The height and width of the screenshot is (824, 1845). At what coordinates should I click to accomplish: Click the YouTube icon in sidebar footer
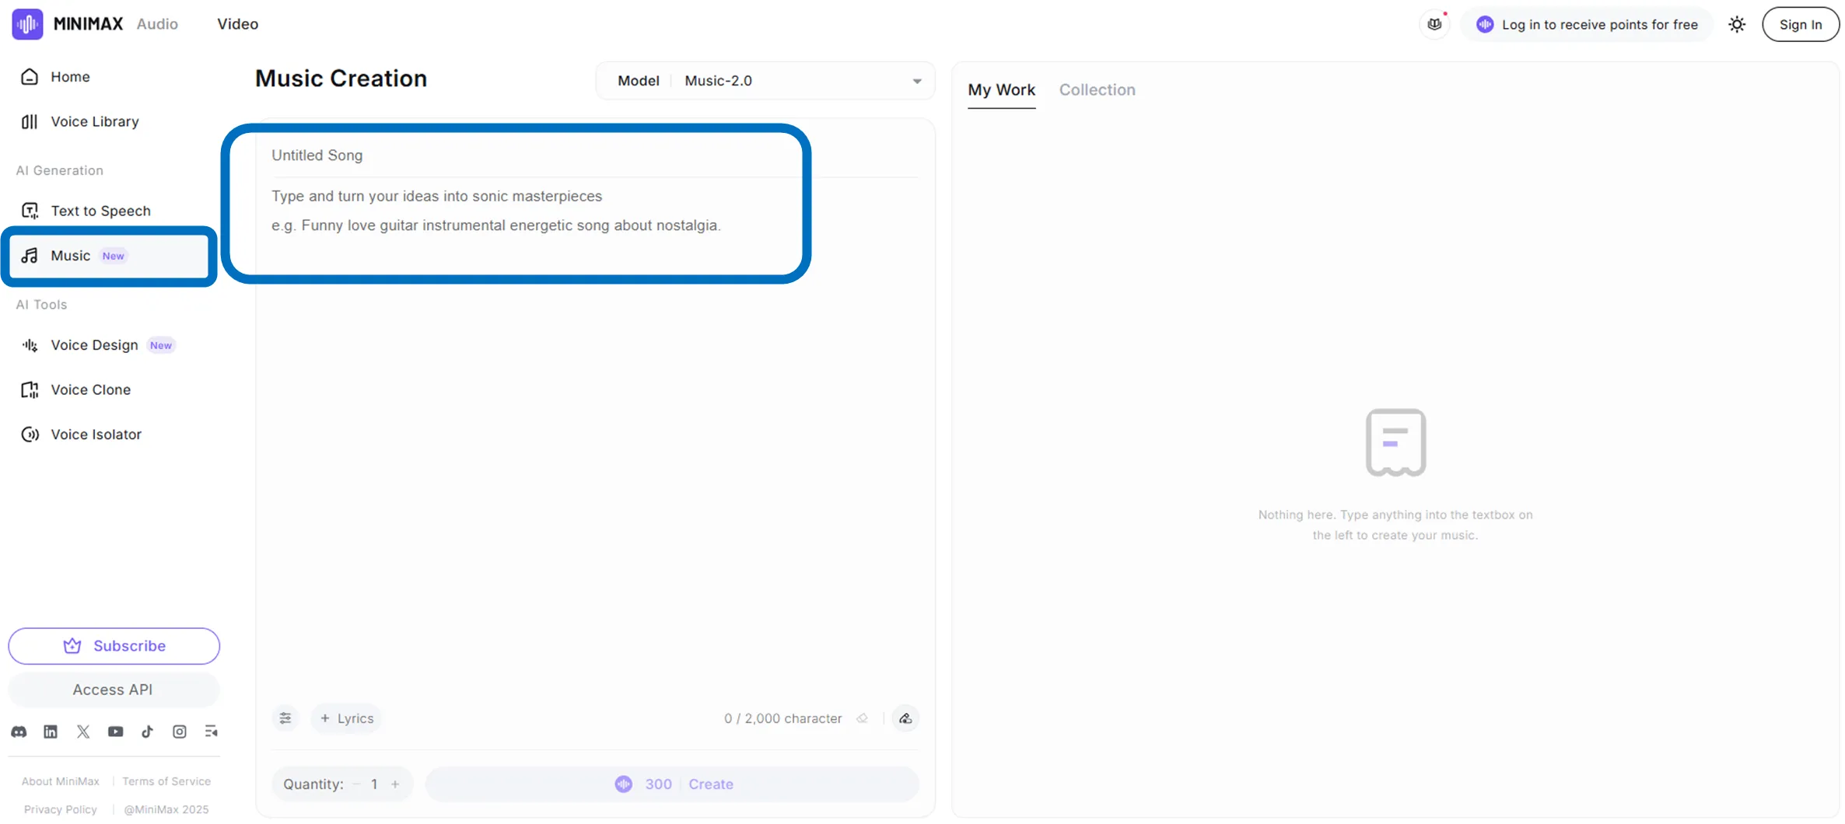(x=115, y=731)
